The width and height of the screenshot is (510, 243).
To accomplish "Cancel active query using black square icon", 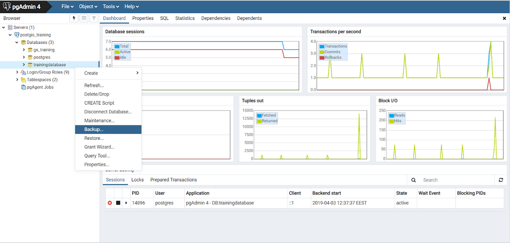I will click(118, 203).
